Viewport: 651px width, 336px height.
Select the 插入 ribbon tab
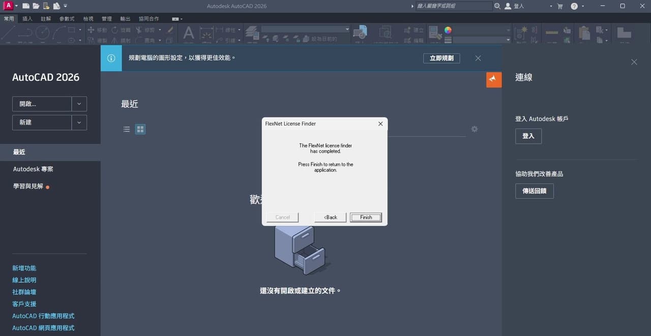coord(27,19)
